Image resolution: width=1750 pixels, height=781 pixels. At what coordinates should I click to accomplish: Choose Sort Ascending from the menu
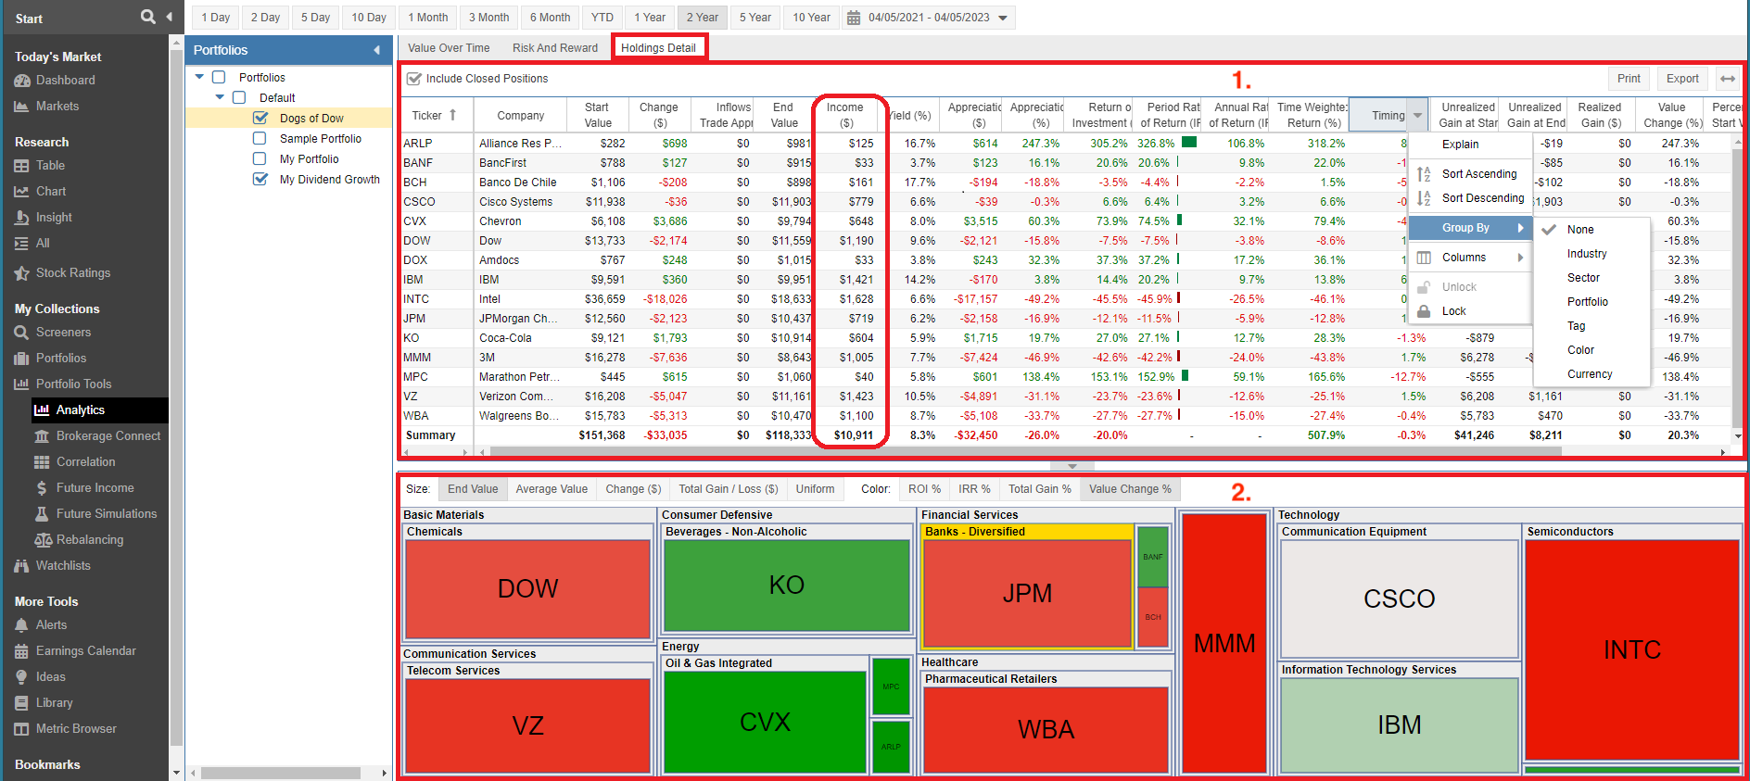(1470, 174)
